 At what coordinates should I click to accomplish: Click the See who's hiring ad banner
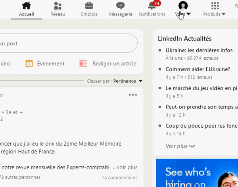pos(197,173)
